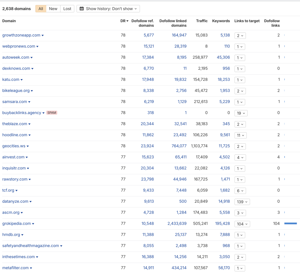Open the 139 links dropdown for datanyze.com
300x273 pixels.
tap(242, 202)
